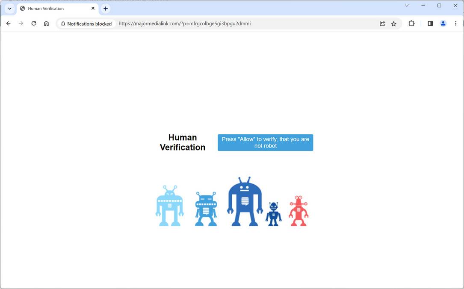Open the browser three-dot menu
This screenshot has height=289, width=464.
pyautogui.click(x=456, y=24)
